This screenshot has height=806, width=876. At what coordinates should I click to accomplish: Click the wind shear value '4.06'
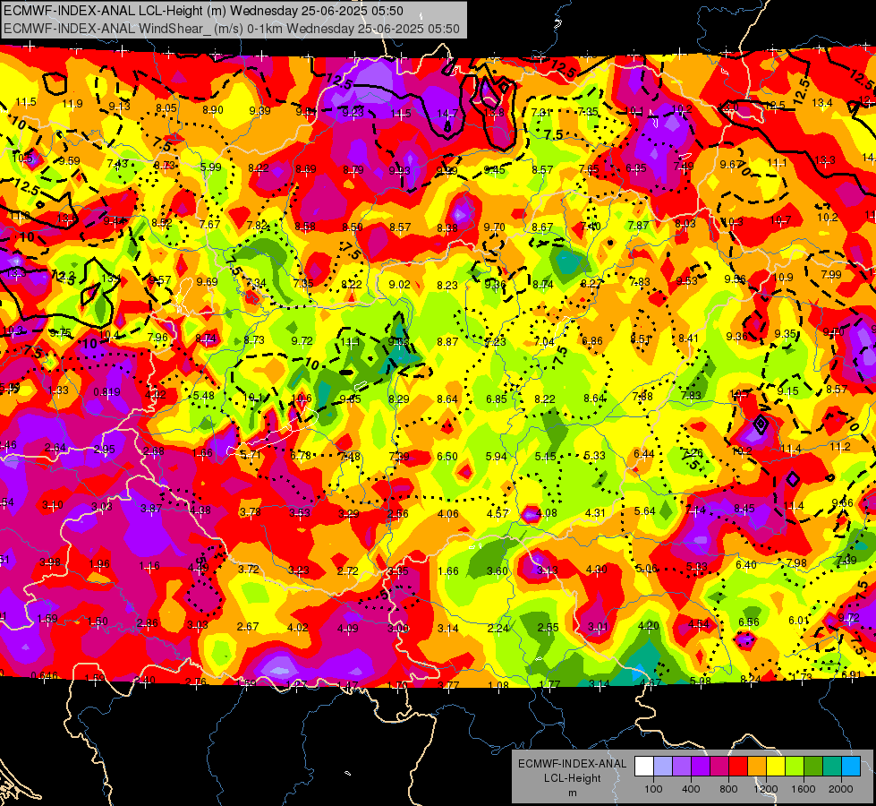[448, 513]
